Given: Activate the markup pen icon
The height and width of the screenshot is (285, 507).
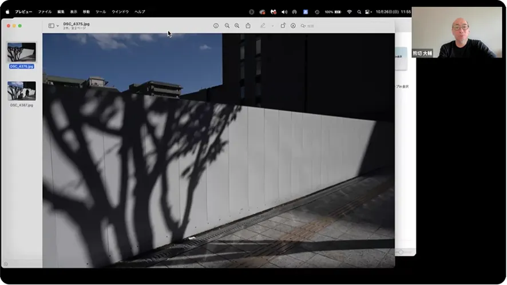Looking at the screenshot, I should pos(263,26).
